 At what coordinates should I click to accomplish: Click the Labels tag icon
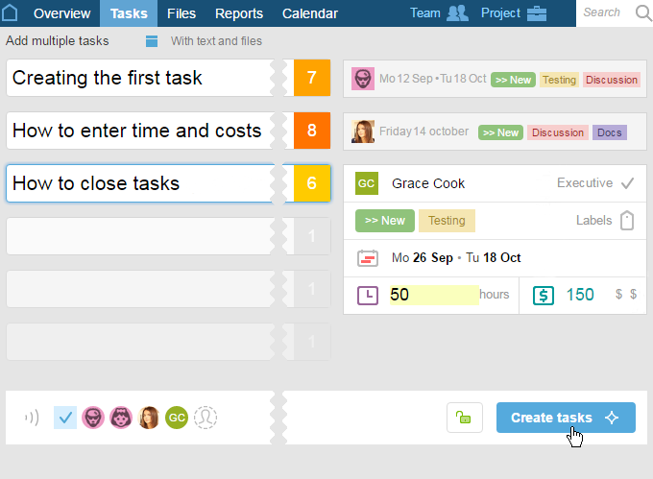pyautogui.click(x=627, y=220)
